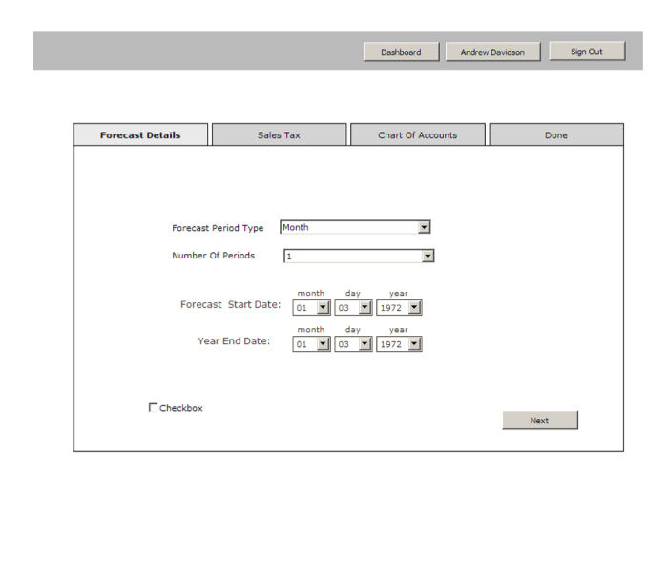This screenshot has height=577, width=668.
Task: Switch to the Forecast Details tab
Action: tap(140, 135)
